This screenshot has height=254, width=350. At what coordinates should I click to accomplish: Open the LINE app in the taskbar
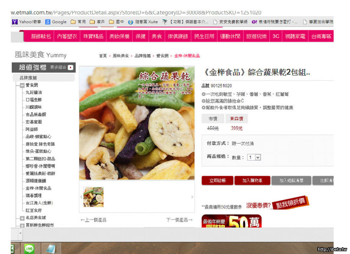[29, 249]
